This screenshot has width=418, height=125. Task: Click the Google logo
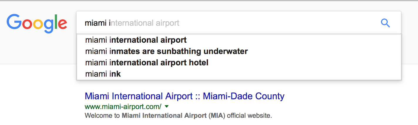coord(37,23)
